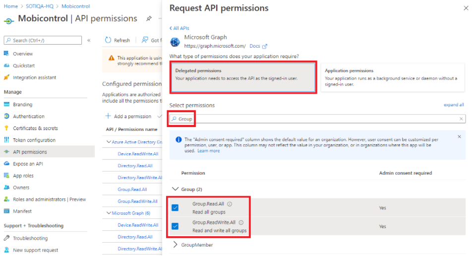Uncheck the Group.Read.All permission checkbox

(175, 207)
